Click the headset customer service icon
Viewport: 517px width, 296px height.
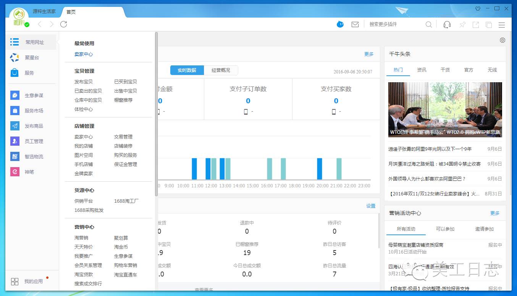[x=447, y=24]
